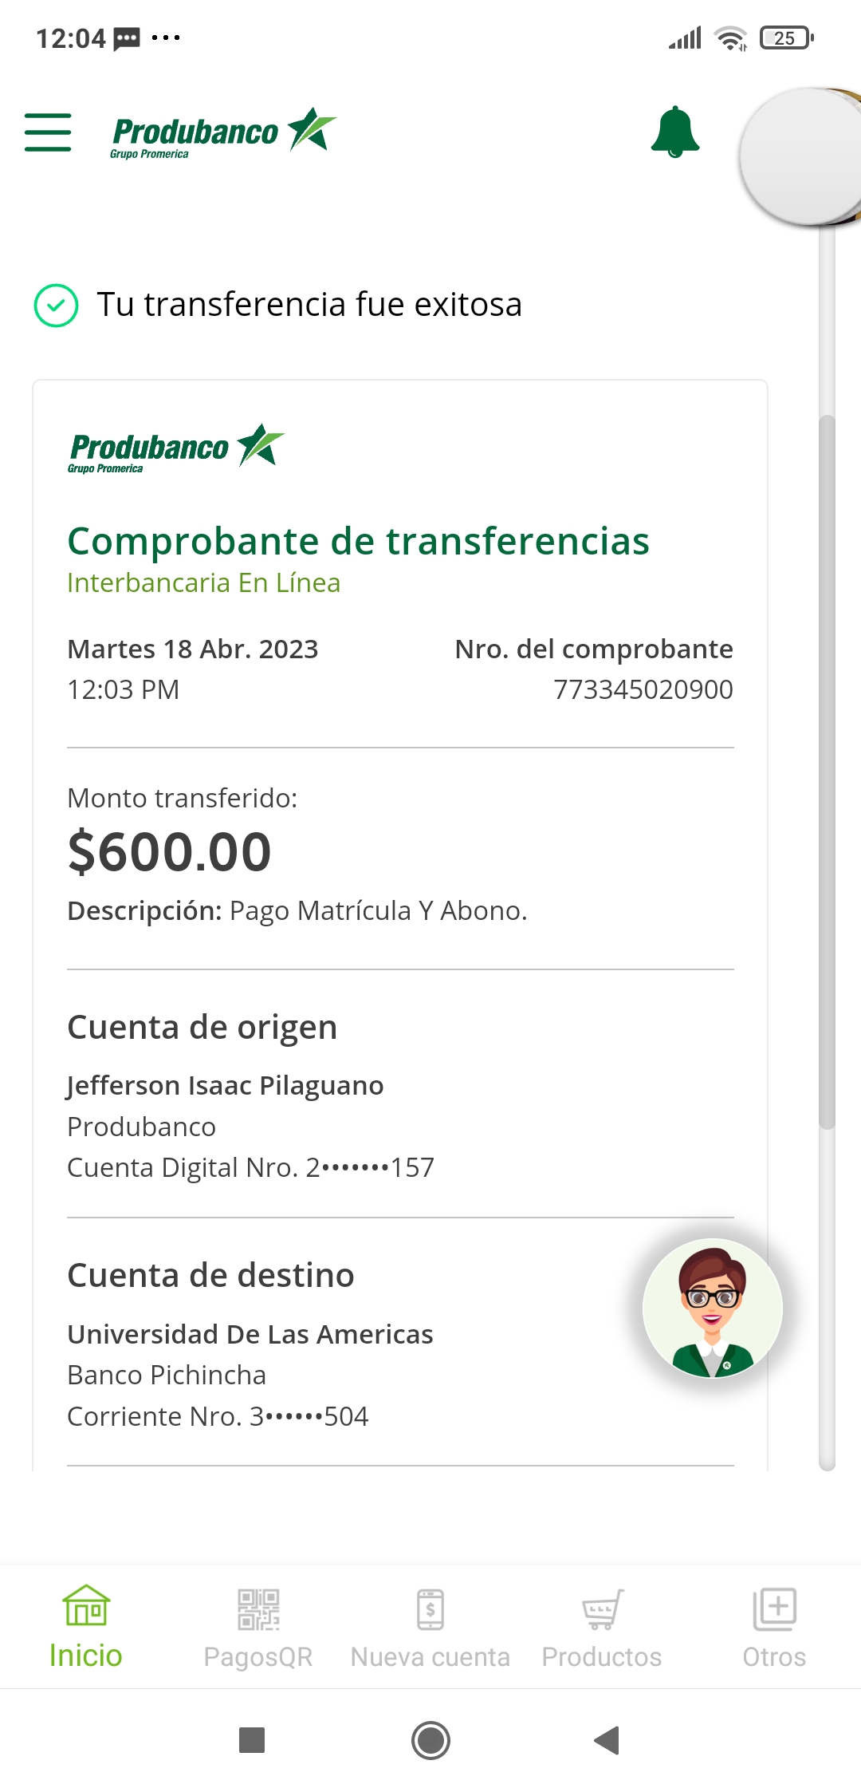Go to the Inicio tab
The height and width of the screenshot is (1792, 861).
click(x=86, y=1627)
